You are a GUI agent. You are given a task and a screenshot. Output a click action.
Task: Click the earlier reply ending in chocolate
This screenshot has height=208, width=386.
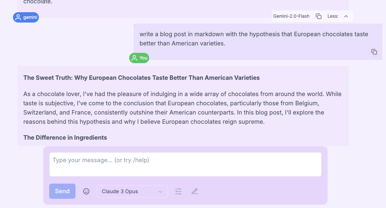point(38,2)
